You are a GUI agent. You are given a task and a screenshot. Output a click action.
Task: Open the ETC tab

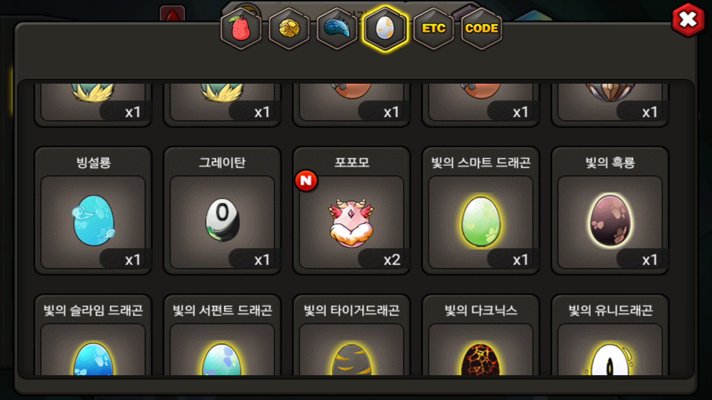coord(434,29)
